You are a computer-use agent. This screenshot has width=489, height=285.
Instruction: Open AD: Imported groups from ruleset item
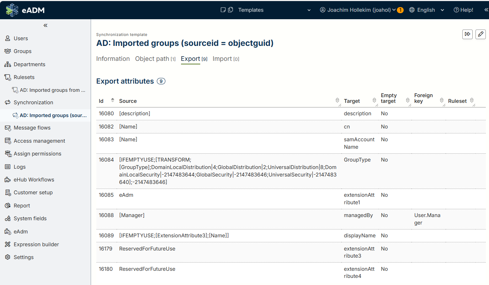[52, 90]
